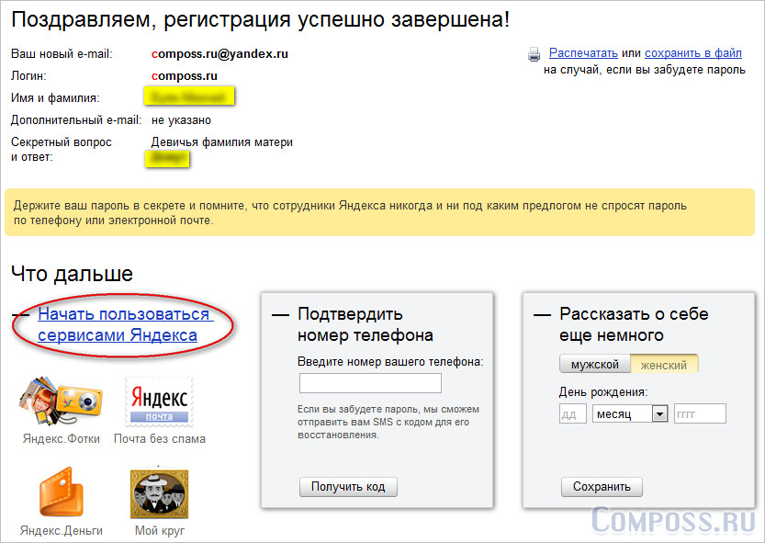Open Начать пользоваться сервисами Яндекса link
765x543 pixels.
click(x=125, y=324)
